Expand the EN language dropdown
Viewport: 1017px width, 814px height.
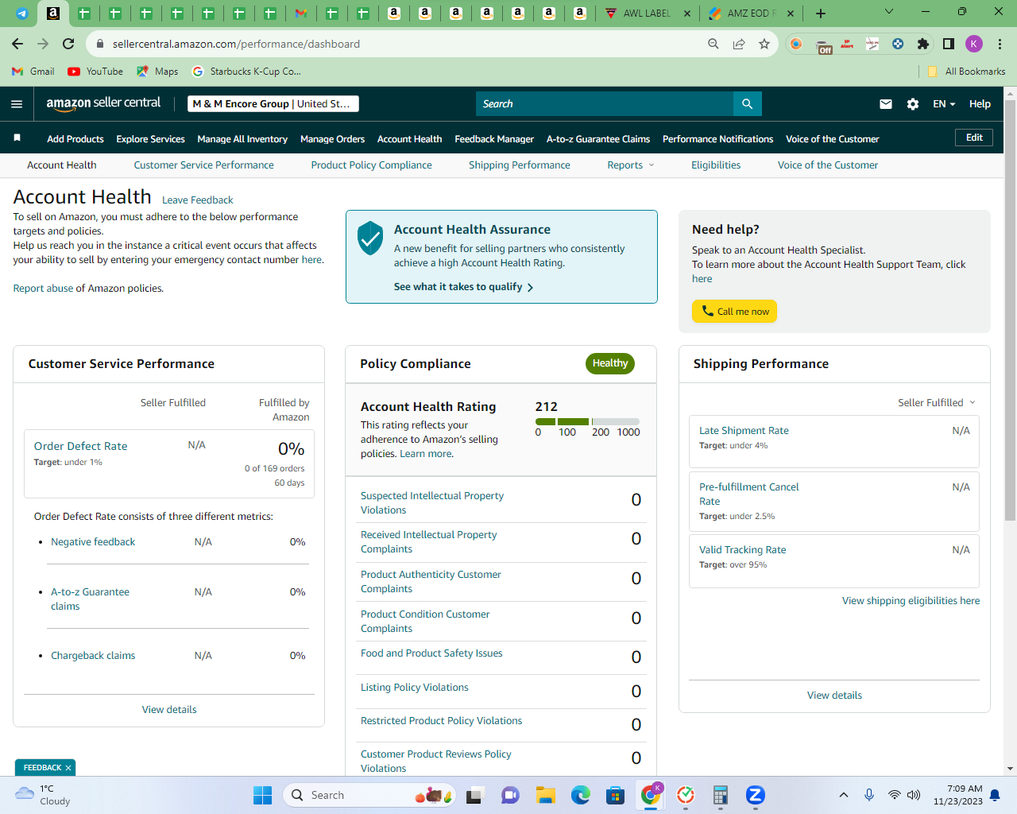pos(944,104)
